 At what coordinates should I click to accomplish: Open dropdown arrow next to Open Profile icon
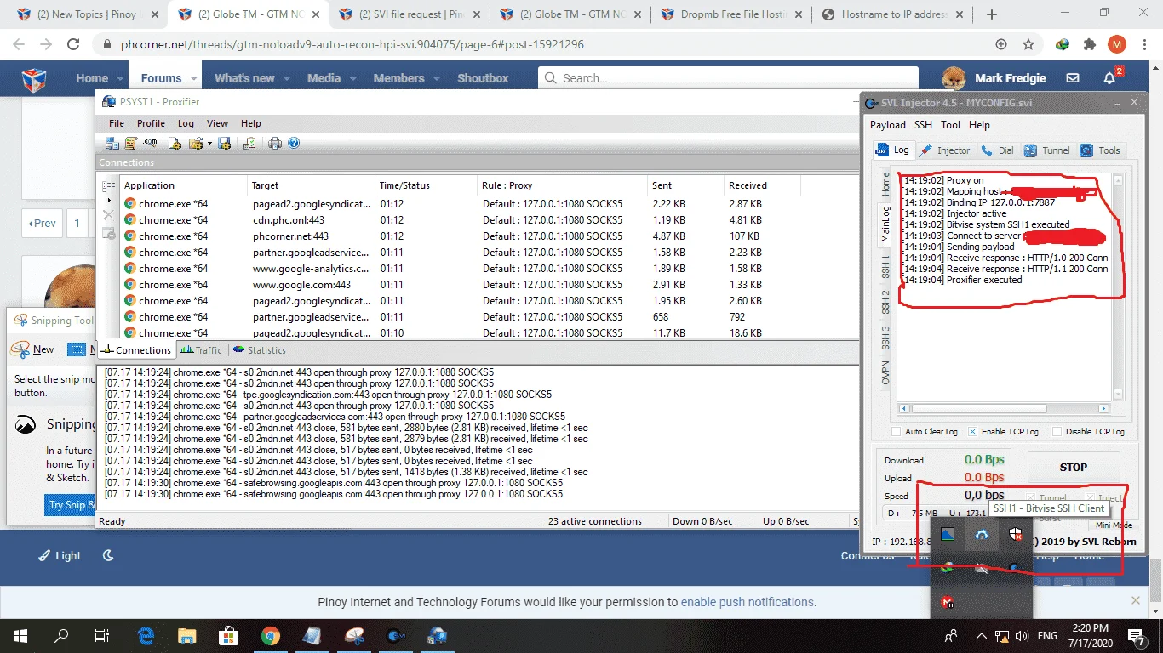[x=209, y=143]
